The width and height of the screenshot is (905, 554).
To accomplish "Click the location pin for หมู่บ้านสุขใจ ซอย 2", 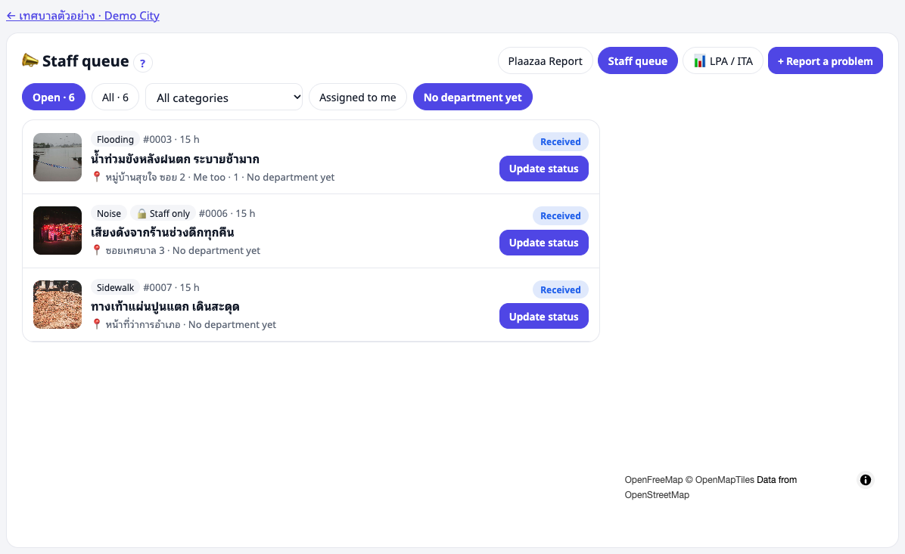I will pos(97,176).
